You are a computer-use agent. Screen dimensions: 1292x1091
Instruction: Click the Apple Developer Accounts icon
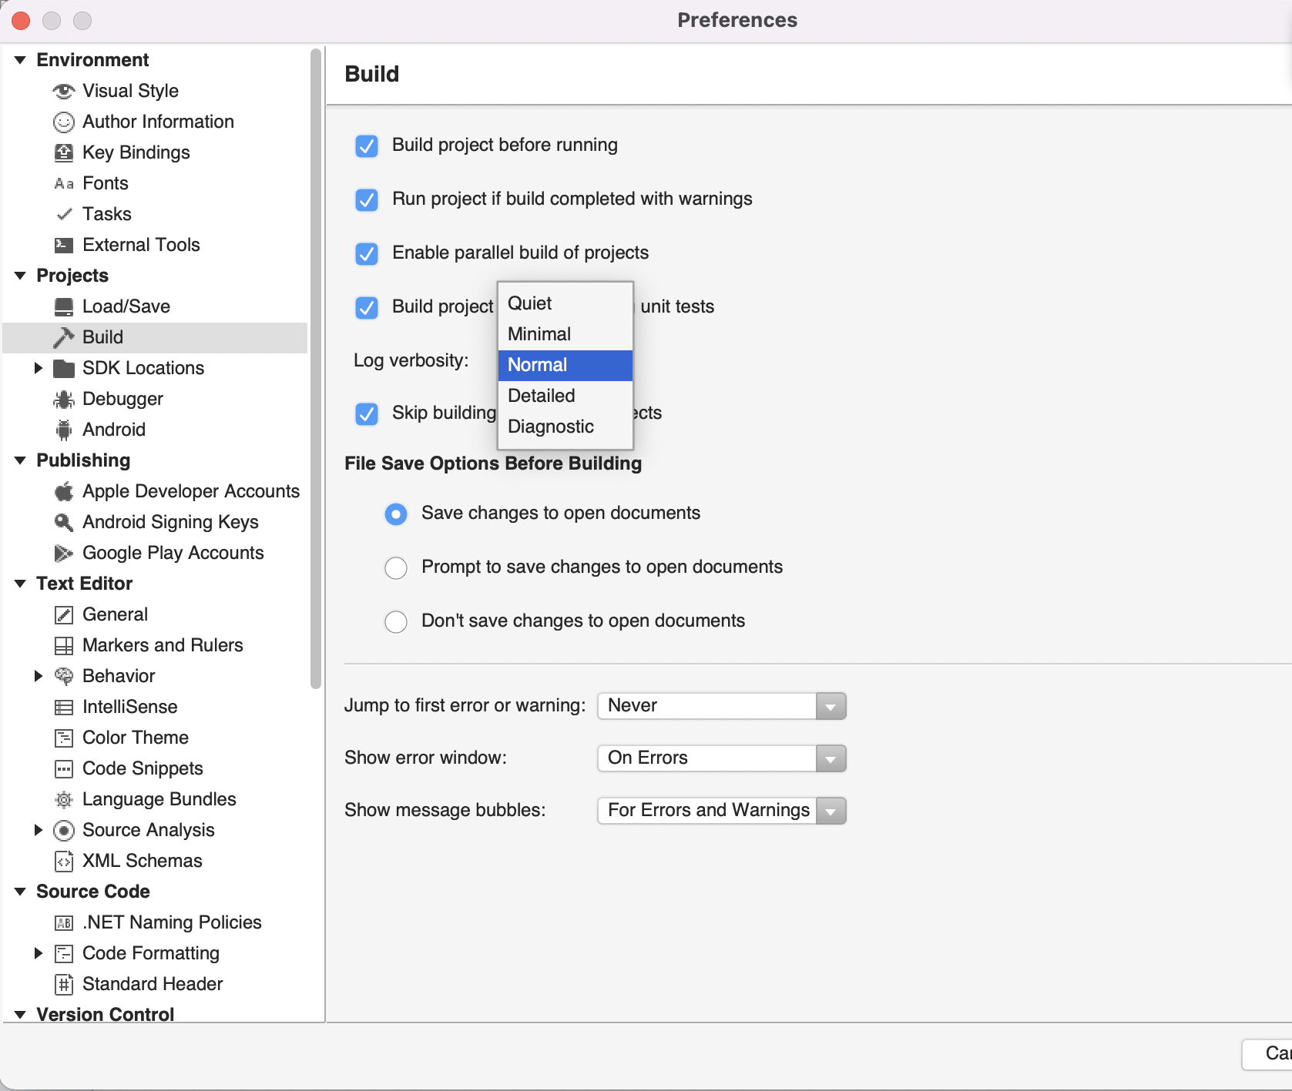(x=63, y=491)
